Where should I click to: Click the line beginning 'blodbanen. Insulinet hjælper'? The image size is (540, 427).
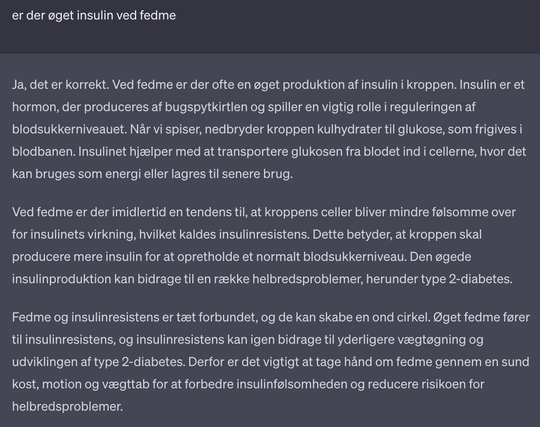click(269, 152)
